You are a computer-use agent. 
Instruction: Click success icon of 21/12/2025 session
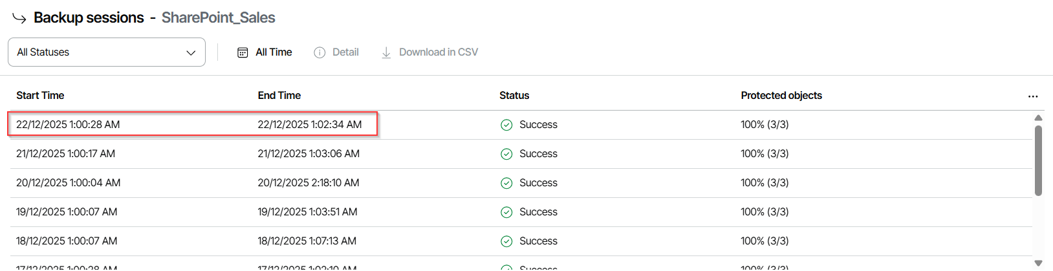[x=506, y=154]
